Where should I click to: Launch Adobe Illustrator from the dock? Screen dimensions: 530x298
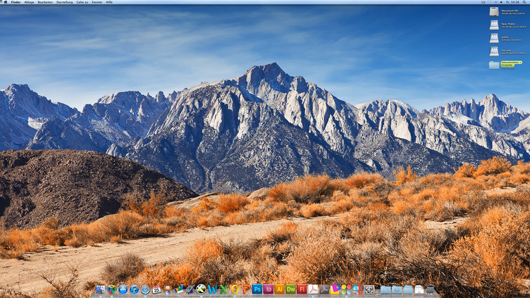click(x=279, y=289)
